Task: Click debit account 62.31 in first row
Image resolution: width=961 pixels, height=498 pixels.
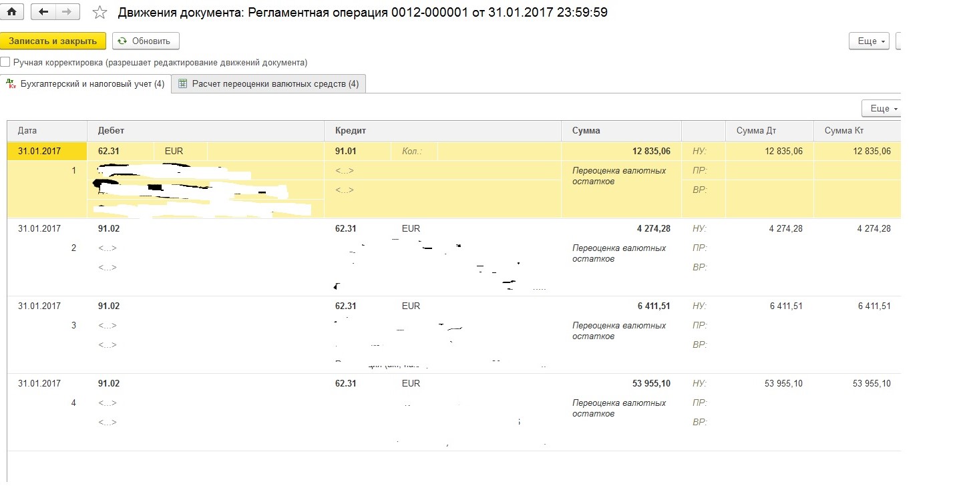Action: click(x=108, y=152)
